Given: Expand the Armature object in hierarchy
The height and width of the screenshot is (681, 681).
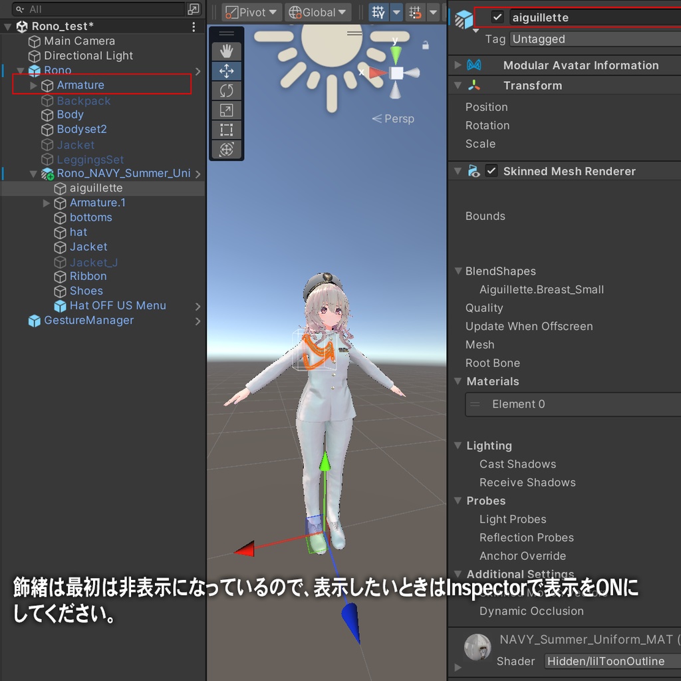Looking at the screenshot, I should tap(33, 85).
